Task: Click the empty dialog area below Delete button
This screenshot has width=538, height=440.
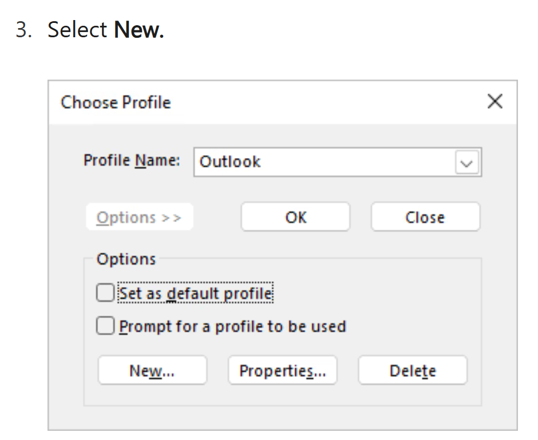Action: 412,396
